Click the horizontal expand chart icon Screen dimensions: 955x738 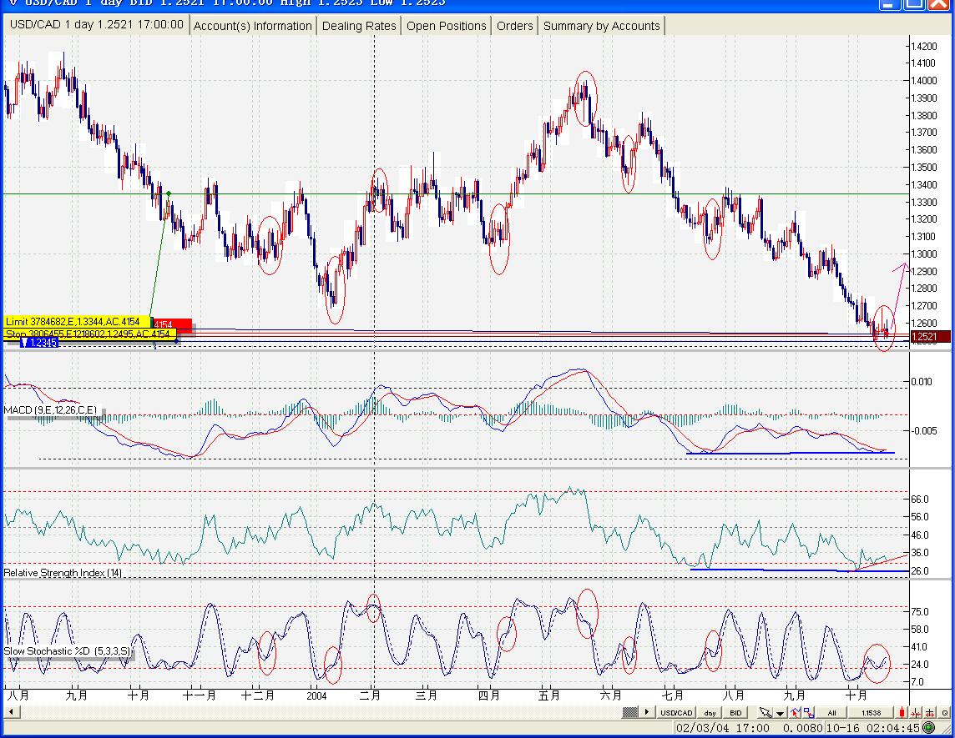(930, 712)
